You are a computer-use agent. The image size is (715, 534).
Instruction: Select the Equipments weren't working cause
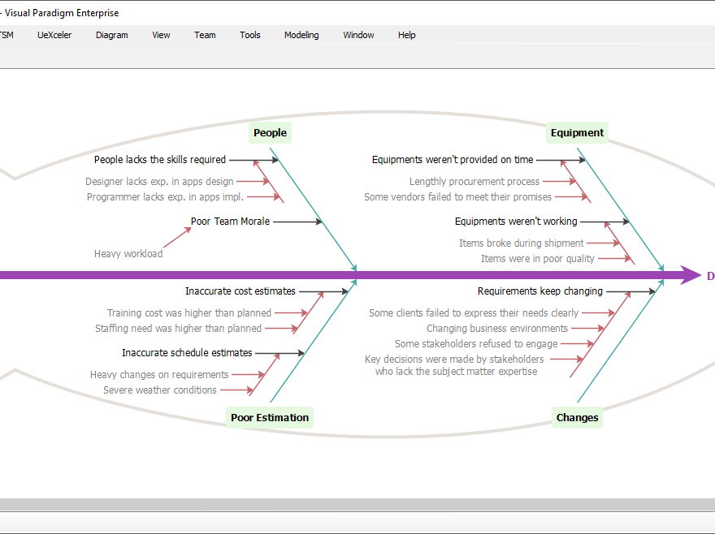[516, 221]
